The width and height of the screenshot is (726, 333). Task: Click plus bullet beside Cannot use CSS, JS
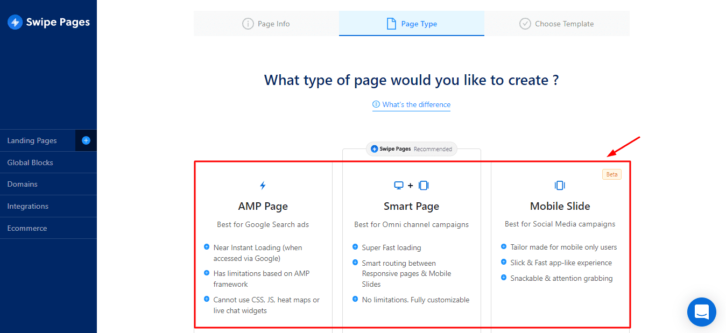[x=207, y=299]
